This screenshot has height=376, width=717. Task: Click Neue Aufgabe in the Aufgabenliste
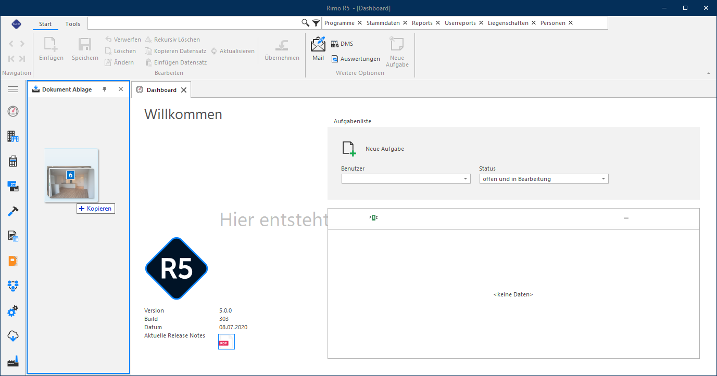click(373, 149)
